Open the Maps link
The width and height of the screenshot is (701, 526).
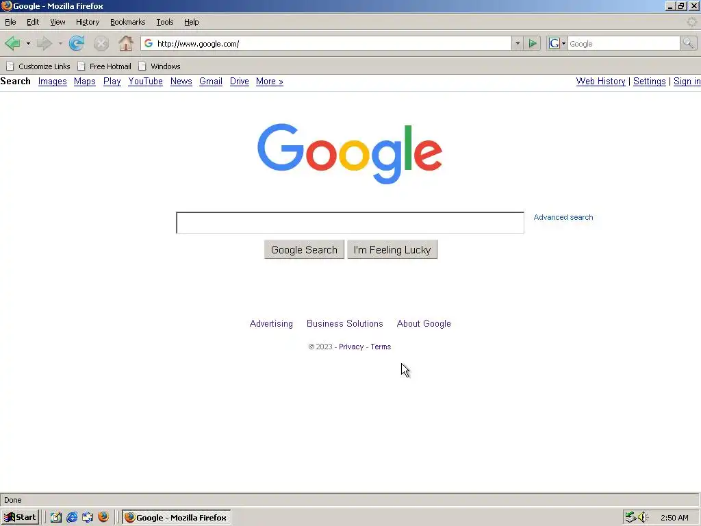point(85,82)
